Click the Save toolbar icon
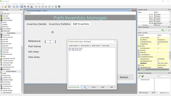Viewport: 171px width, 96px height. [x=9, y=7]
